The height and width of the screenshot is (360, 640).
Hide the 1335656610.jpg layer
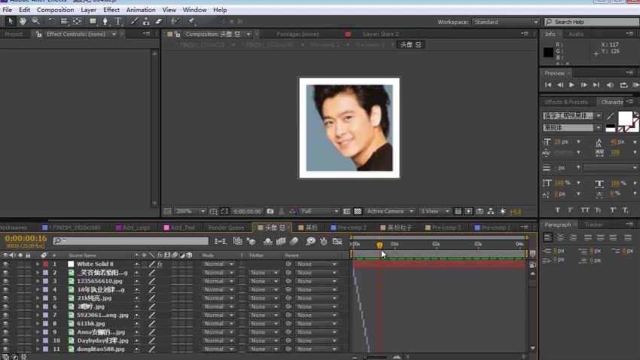tap(5, 281)
